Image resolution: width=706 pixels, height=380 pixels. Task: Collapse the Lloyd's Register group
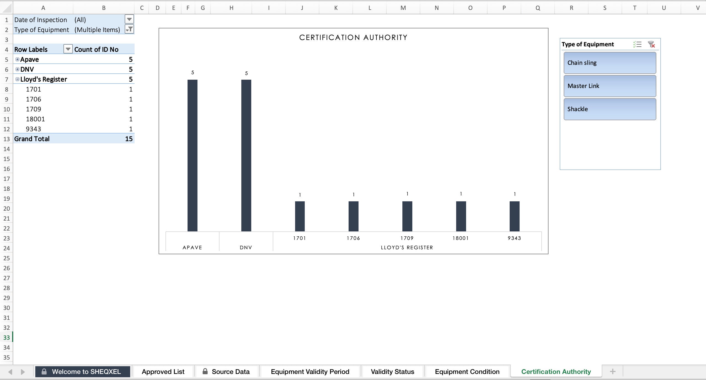pyautogui.click(x=17, y=79)
